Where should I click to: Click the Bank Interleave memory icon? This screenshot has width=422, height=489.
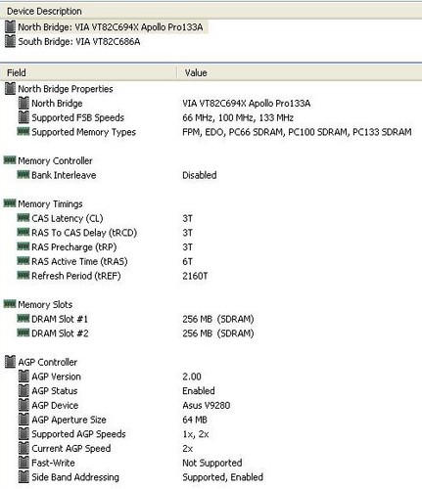[23, 174]
